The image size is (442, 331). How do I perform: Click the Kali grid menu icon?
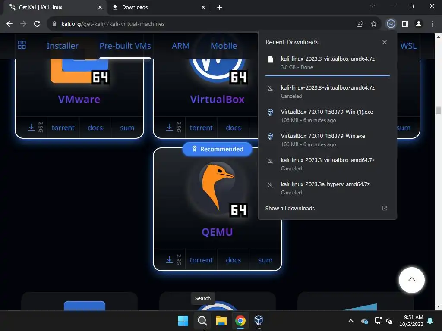point(22,45)
